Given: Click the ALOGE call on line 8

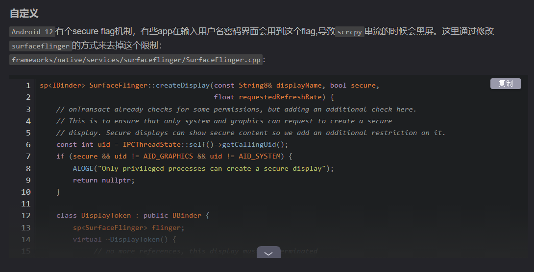Looking at the screenshot, I should [x=203, y=168].
